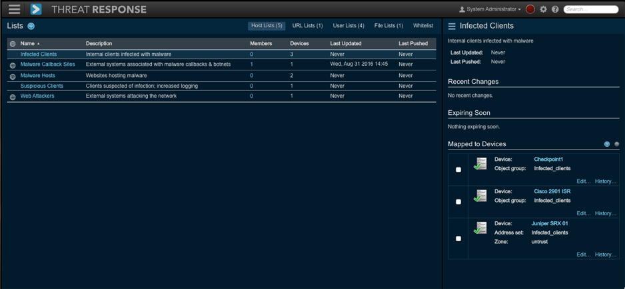Screen dimensions: 625x289
Task: Open Infected Clients panel menu icon
Action: [x=452, y=27]
